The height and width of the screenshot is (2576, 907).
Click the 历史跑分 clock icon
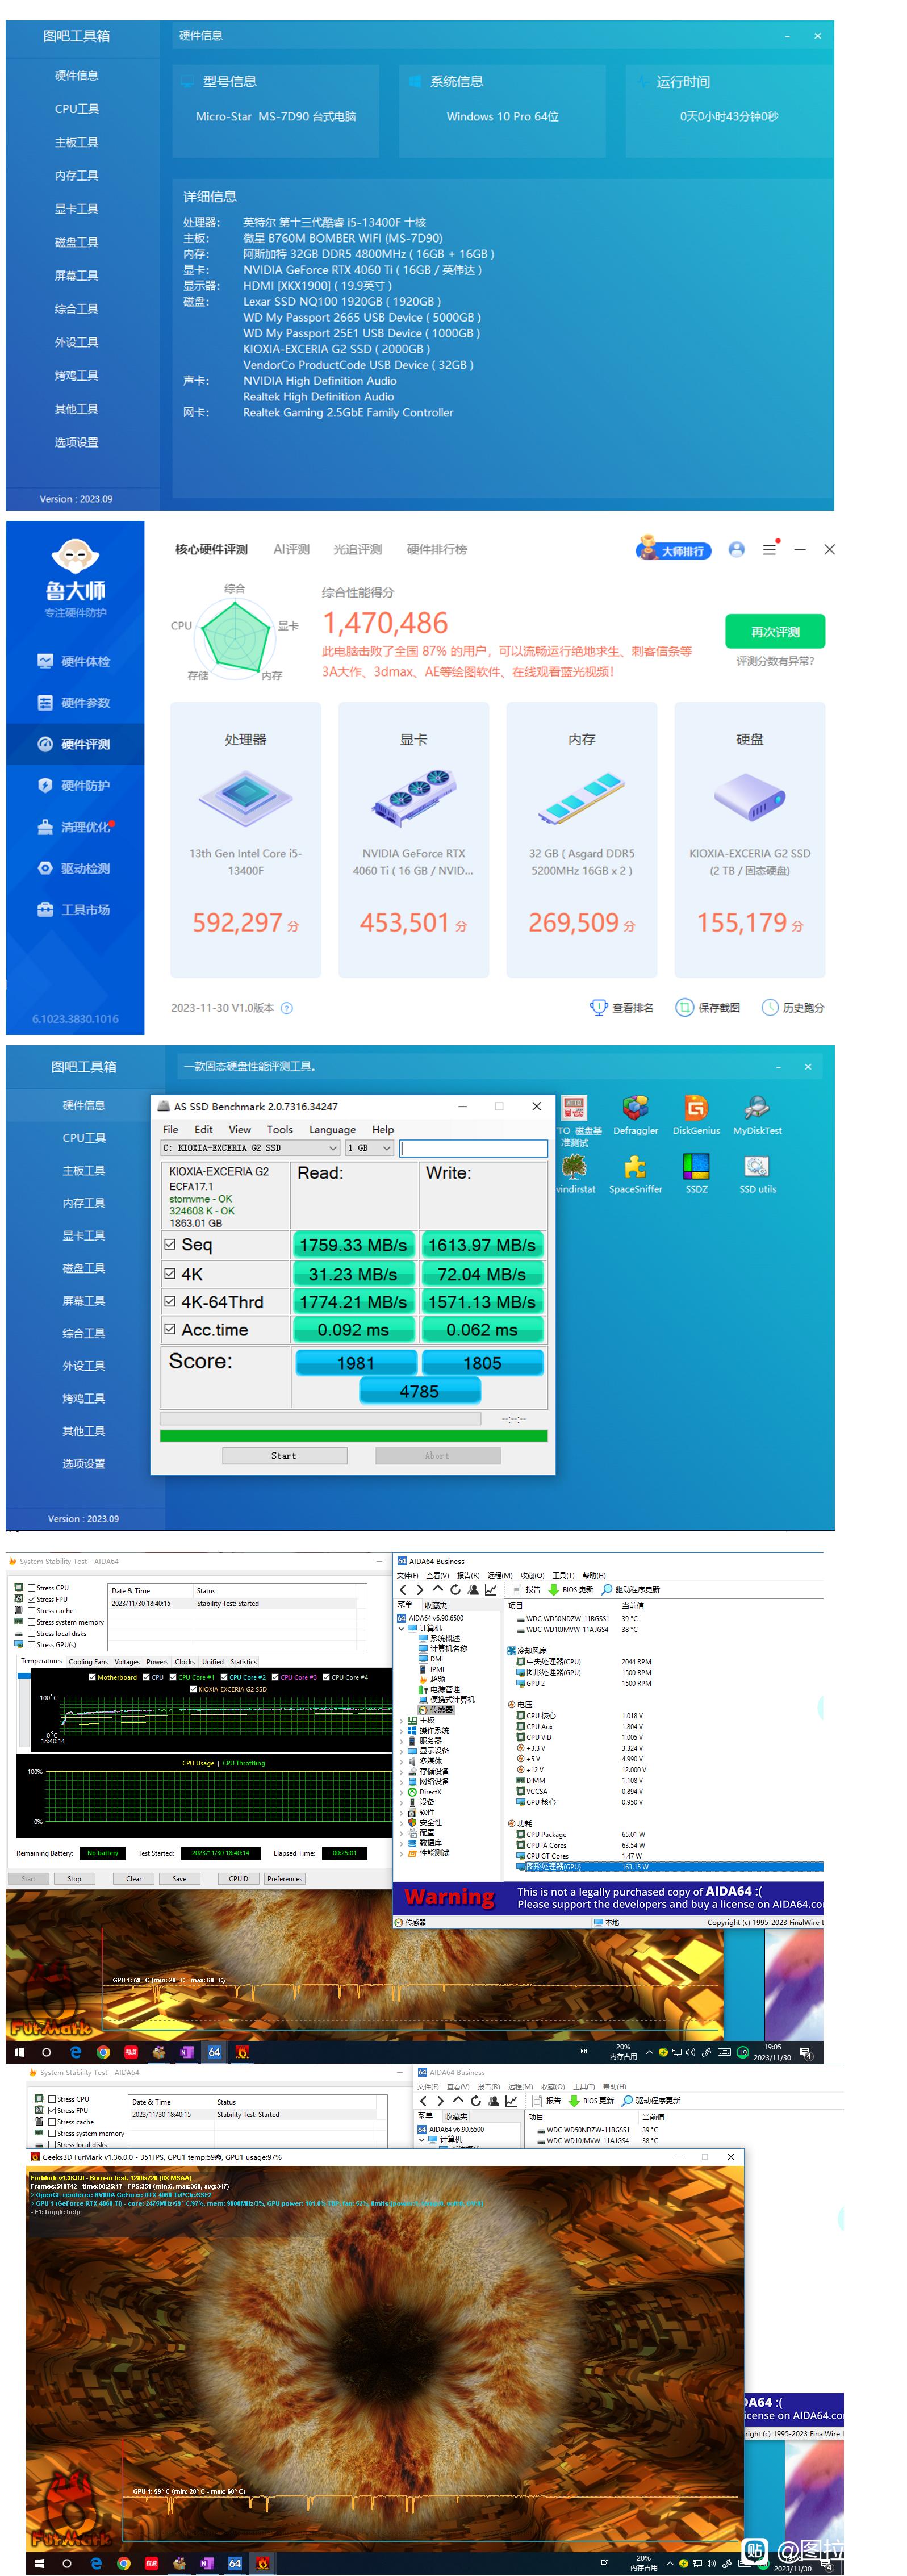(x=770, y=1007)
